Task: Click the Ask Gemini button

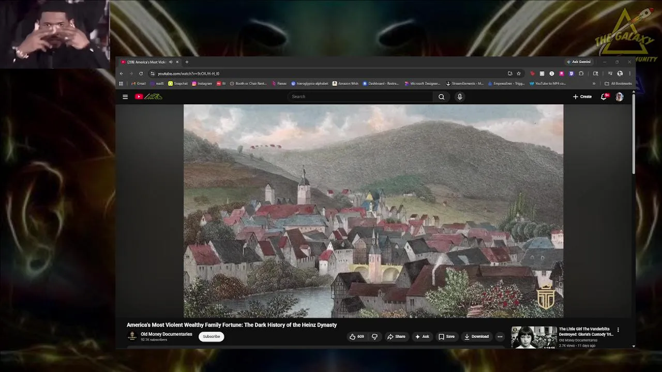Action: pos(579,62)
